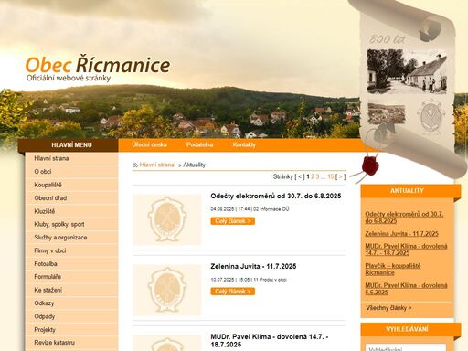Open Služby a organizace menu item
Screen dimensions: 468x351
pos(72,238)
